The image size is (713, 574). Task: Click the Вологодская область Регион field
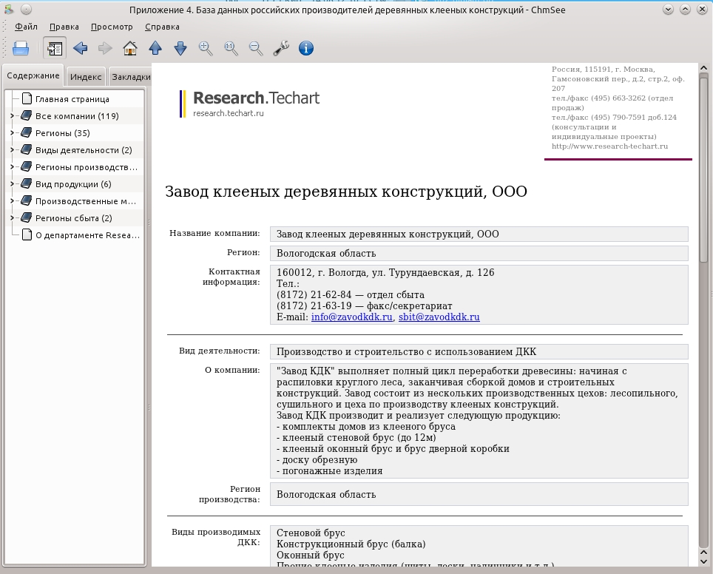click(479, 253)
